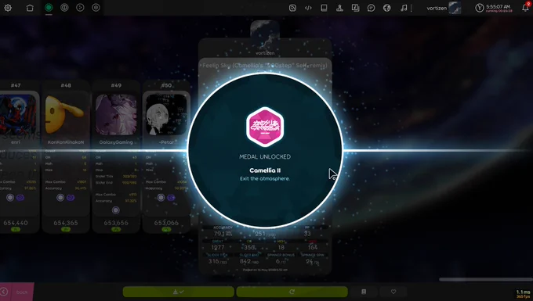Click the 'Exit the atmosphere.' description

(x=265, y=178)
